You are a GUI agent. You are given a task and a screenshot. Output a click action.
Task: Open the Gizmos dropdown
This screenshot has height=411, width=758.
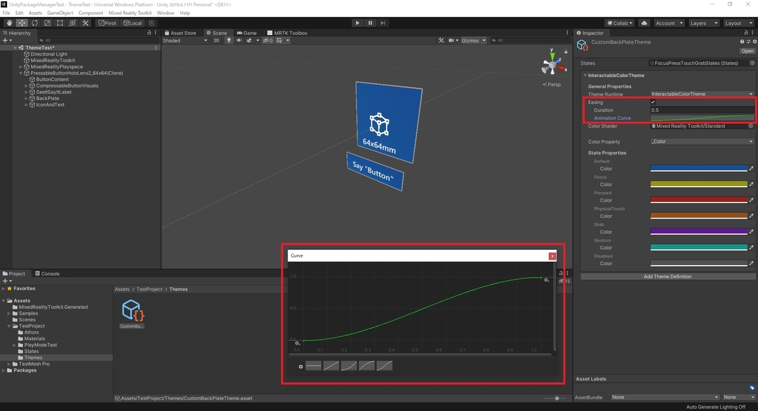[x=474, y=40]
